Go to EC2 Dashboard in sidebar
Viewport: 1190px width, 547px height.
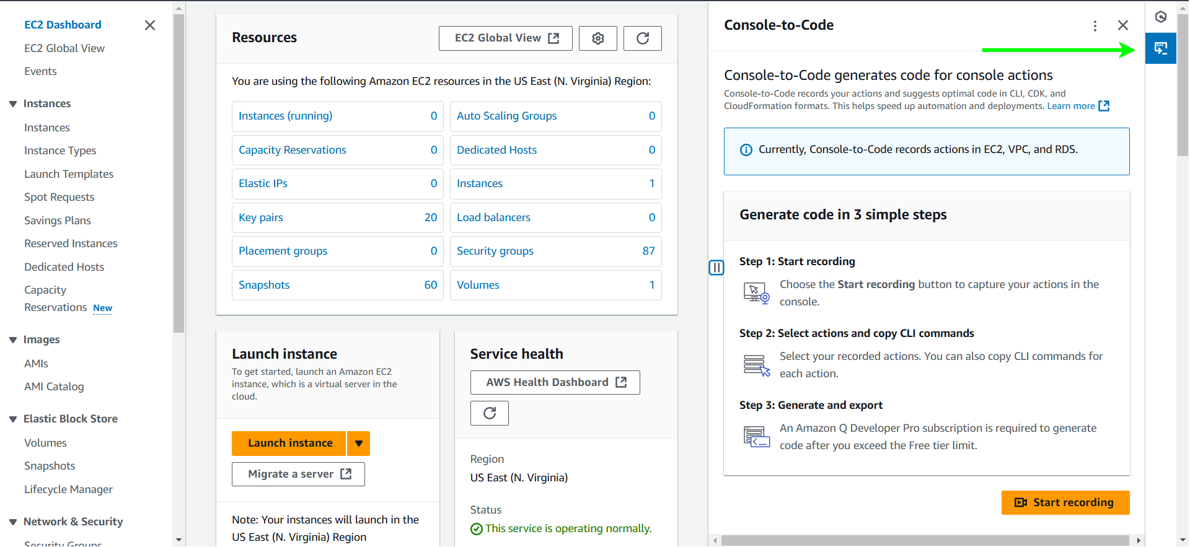tap(63, 25)
